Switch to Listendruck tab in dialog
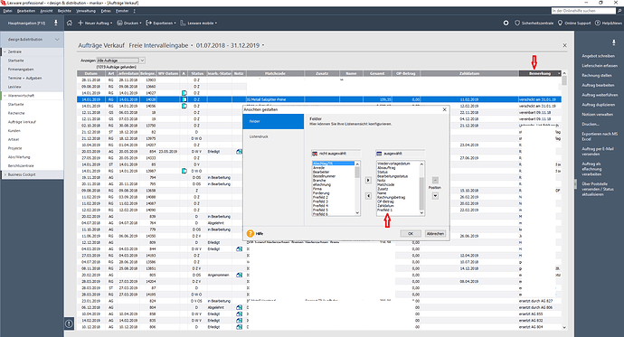 (x=273, y=136)
